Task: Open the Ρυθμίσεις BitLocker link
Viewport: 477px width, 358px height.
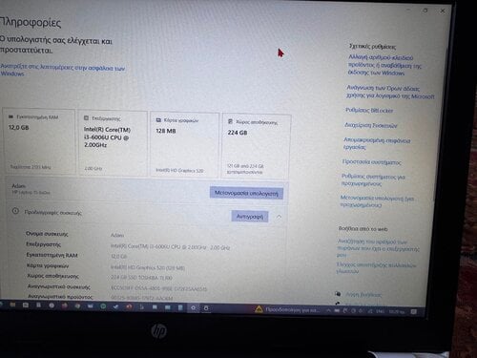Action: tap(369, 111)
